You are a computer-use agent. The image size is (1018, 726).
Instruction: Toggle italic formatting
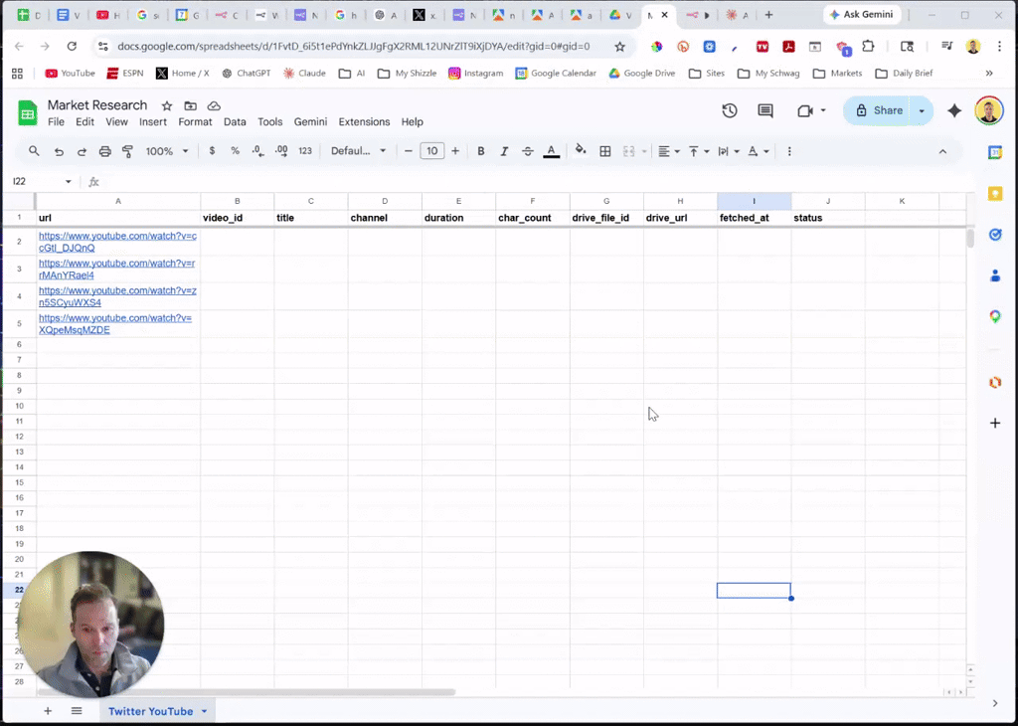pos(504,150)
